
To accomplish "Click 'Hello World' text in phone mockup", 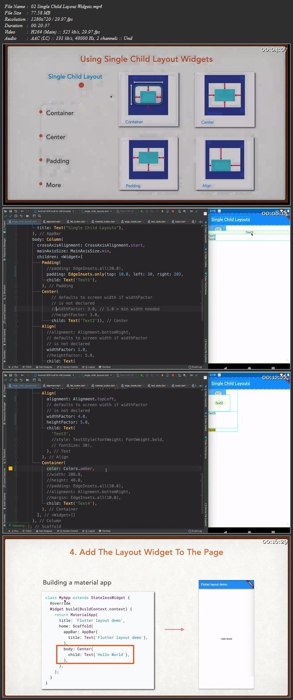I will click(x=226, y=639).
